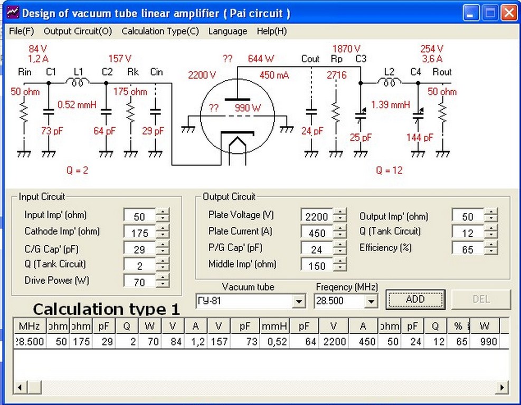Viewport: 521px width, 405px height.
Task: Click the C/G Cap' (pF) input field
Action: coord(140,249)
